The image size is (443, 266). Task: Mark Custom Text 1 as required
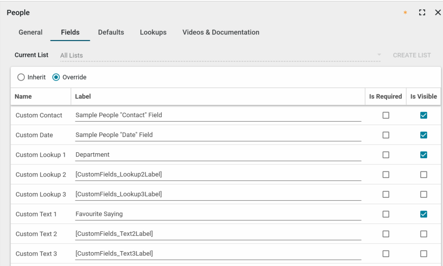coord(385,214)
